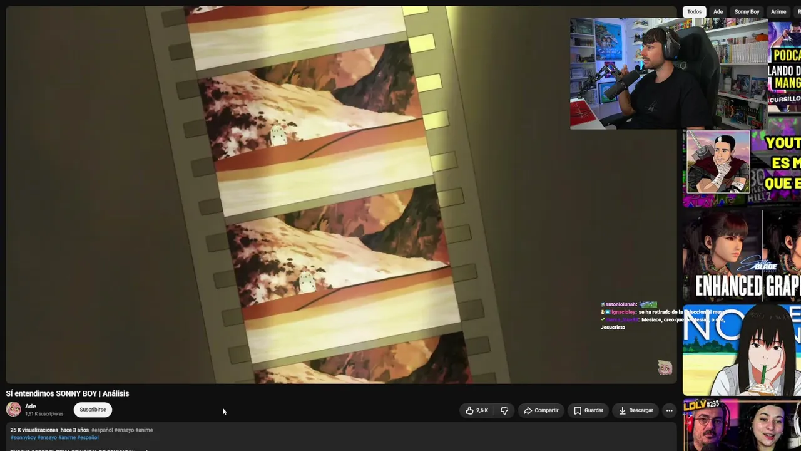Image resolution: width=801 pixels, height=451 pixels.
Task: Like the video with 2,6 K likes
Action: point(476,410)
